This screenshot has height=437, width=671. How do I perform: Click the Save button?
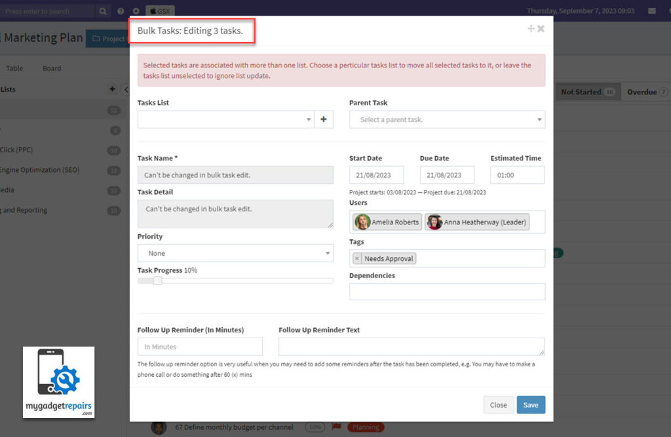click(531, 404)
